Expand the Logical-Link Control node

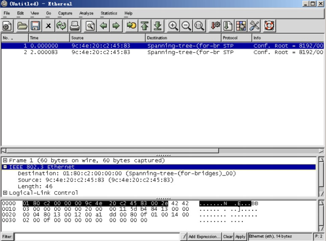click(x=5, y=193)
